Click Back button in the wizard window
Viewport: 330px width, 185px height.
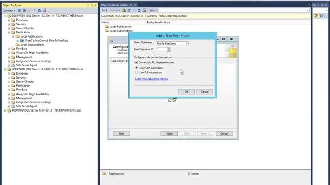tap(169, 134)
